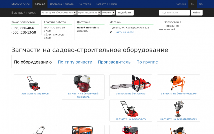Open Запчасти на аэраторы link

pos(35,94)
